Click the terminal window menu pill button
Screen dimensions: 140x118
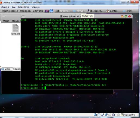23,17
